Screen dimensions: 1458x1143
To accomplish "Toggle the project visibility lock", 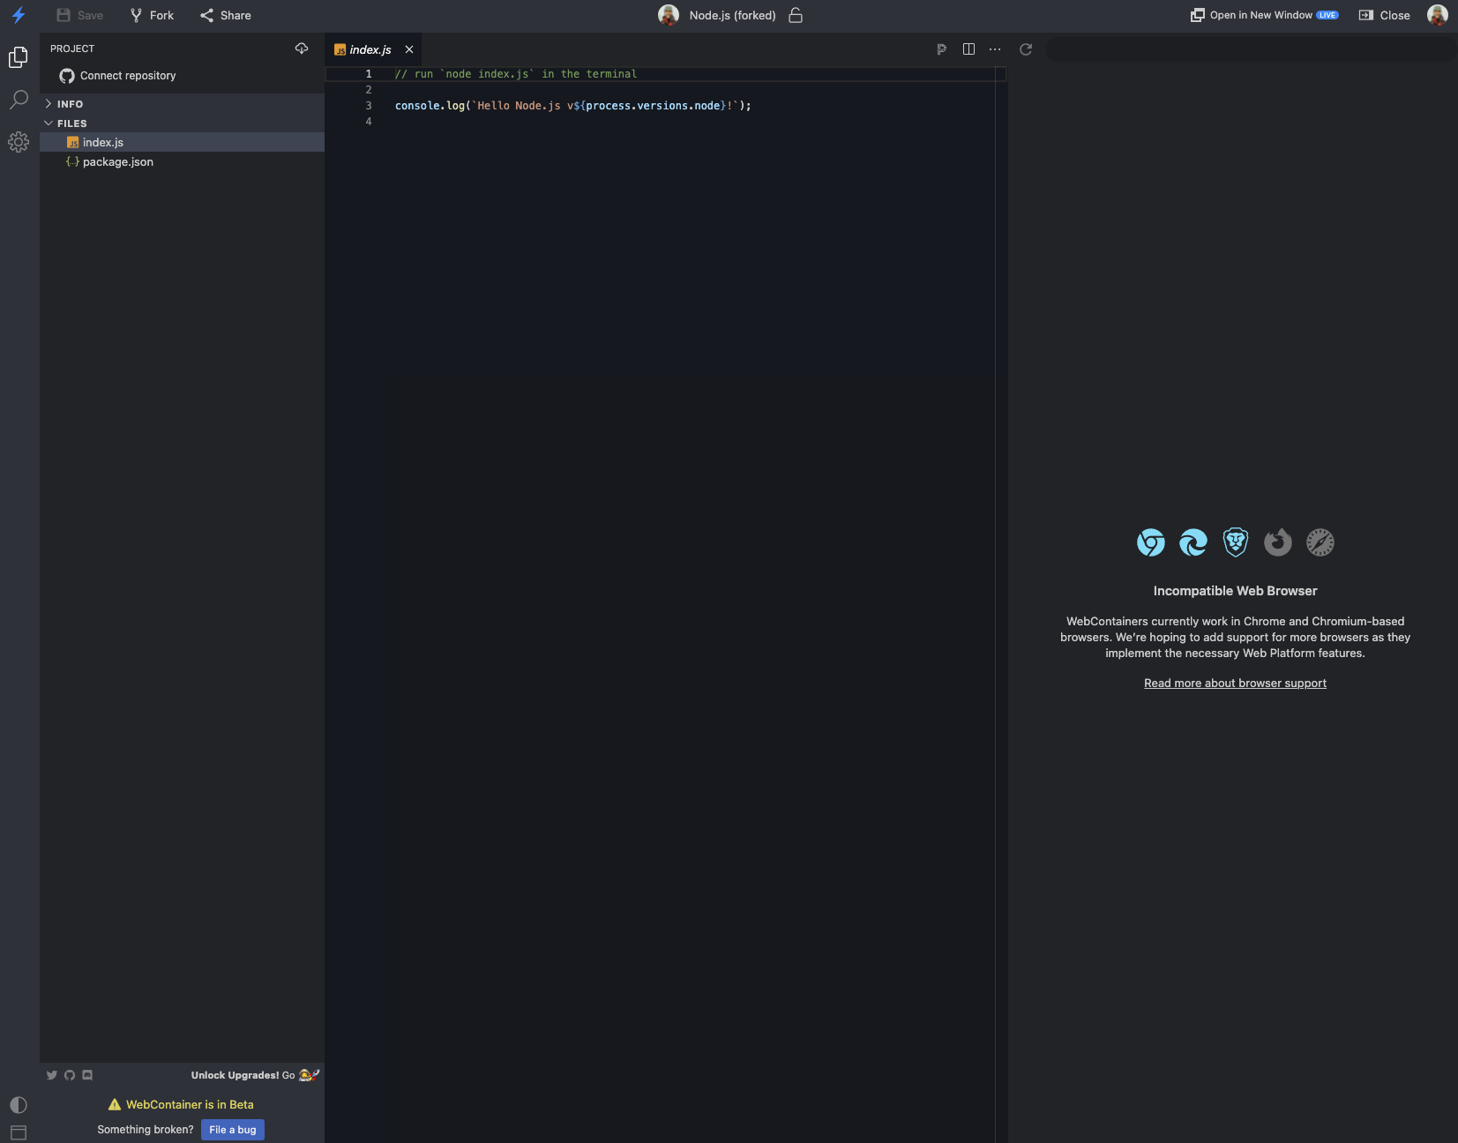I will tap(796, 15).
